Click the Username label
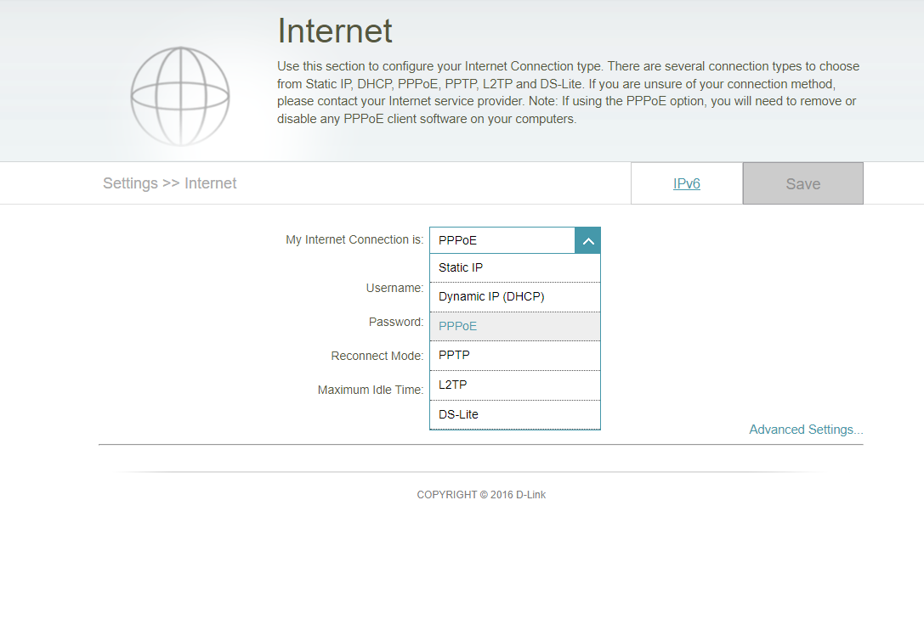The image size is (924, 635). tap(394, 288)
